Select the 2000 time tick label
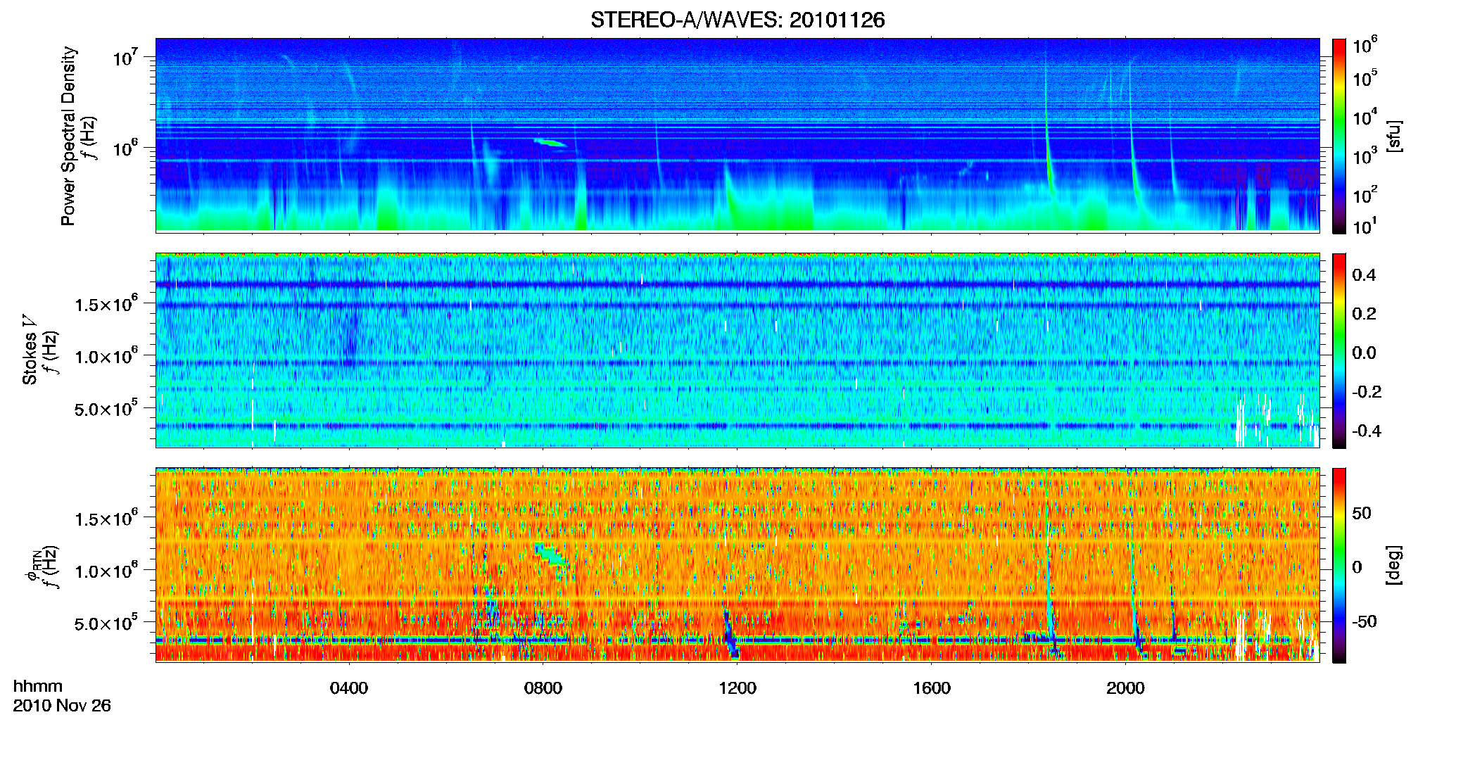 coord(1125,688)
